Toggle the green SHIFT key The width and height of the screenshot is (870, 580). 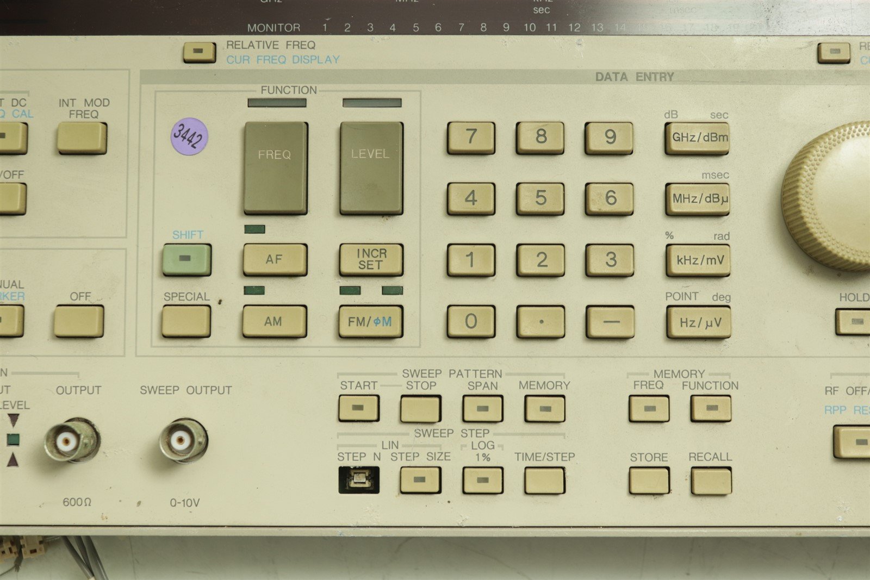pos(186,259)
